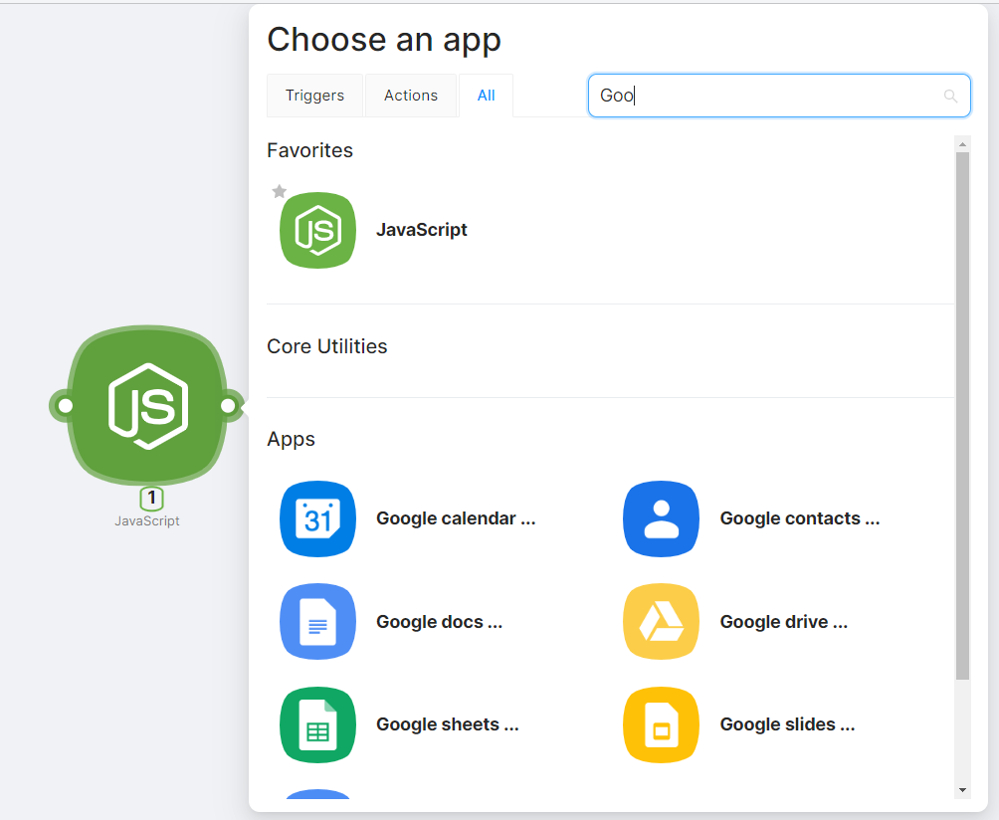Click the left input connector of JavaScript node

pyautogui.click(x=65, y=406)
